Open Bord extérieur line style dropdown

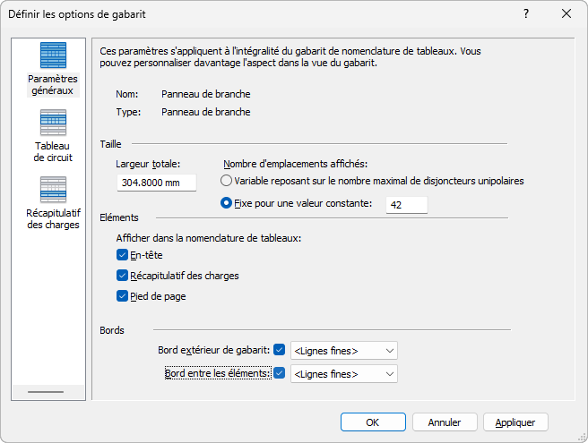coord(343,351)
